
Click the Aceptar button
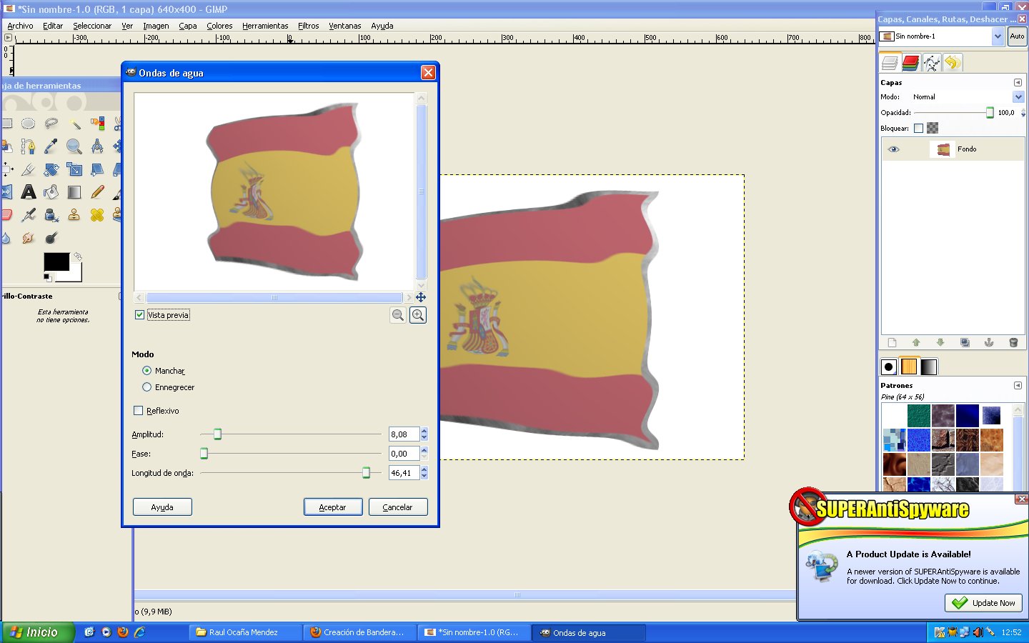(333, 507)
